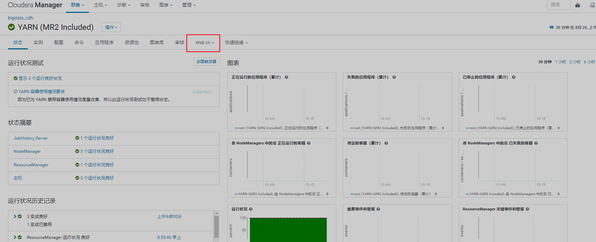This screenshot has width=596, height=242.
Task: Switch to the 图表库 tab
Action: coord(157,43)
